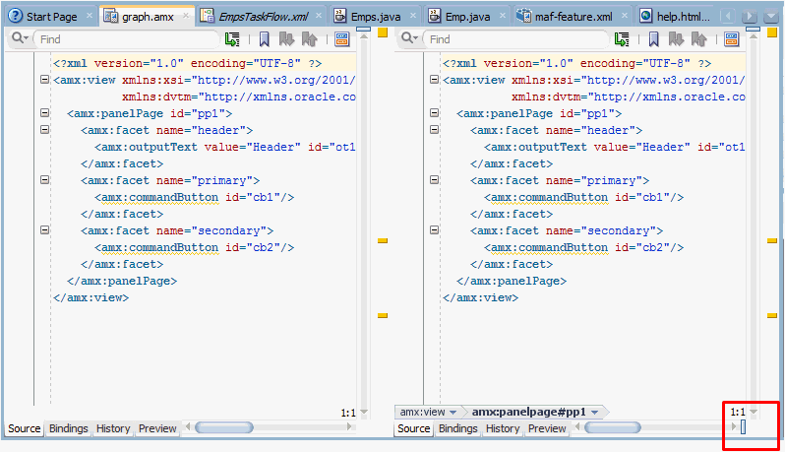Select Source tab in right pane
The height and width of the screenshot is (452, 785).
(413, 429)
